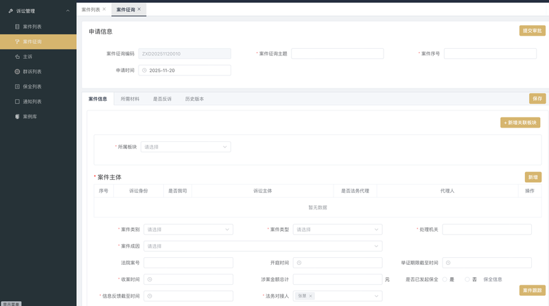Screen dimensions: 549x306
Task: Click the 保全信息 link
Action: [493, 279]
